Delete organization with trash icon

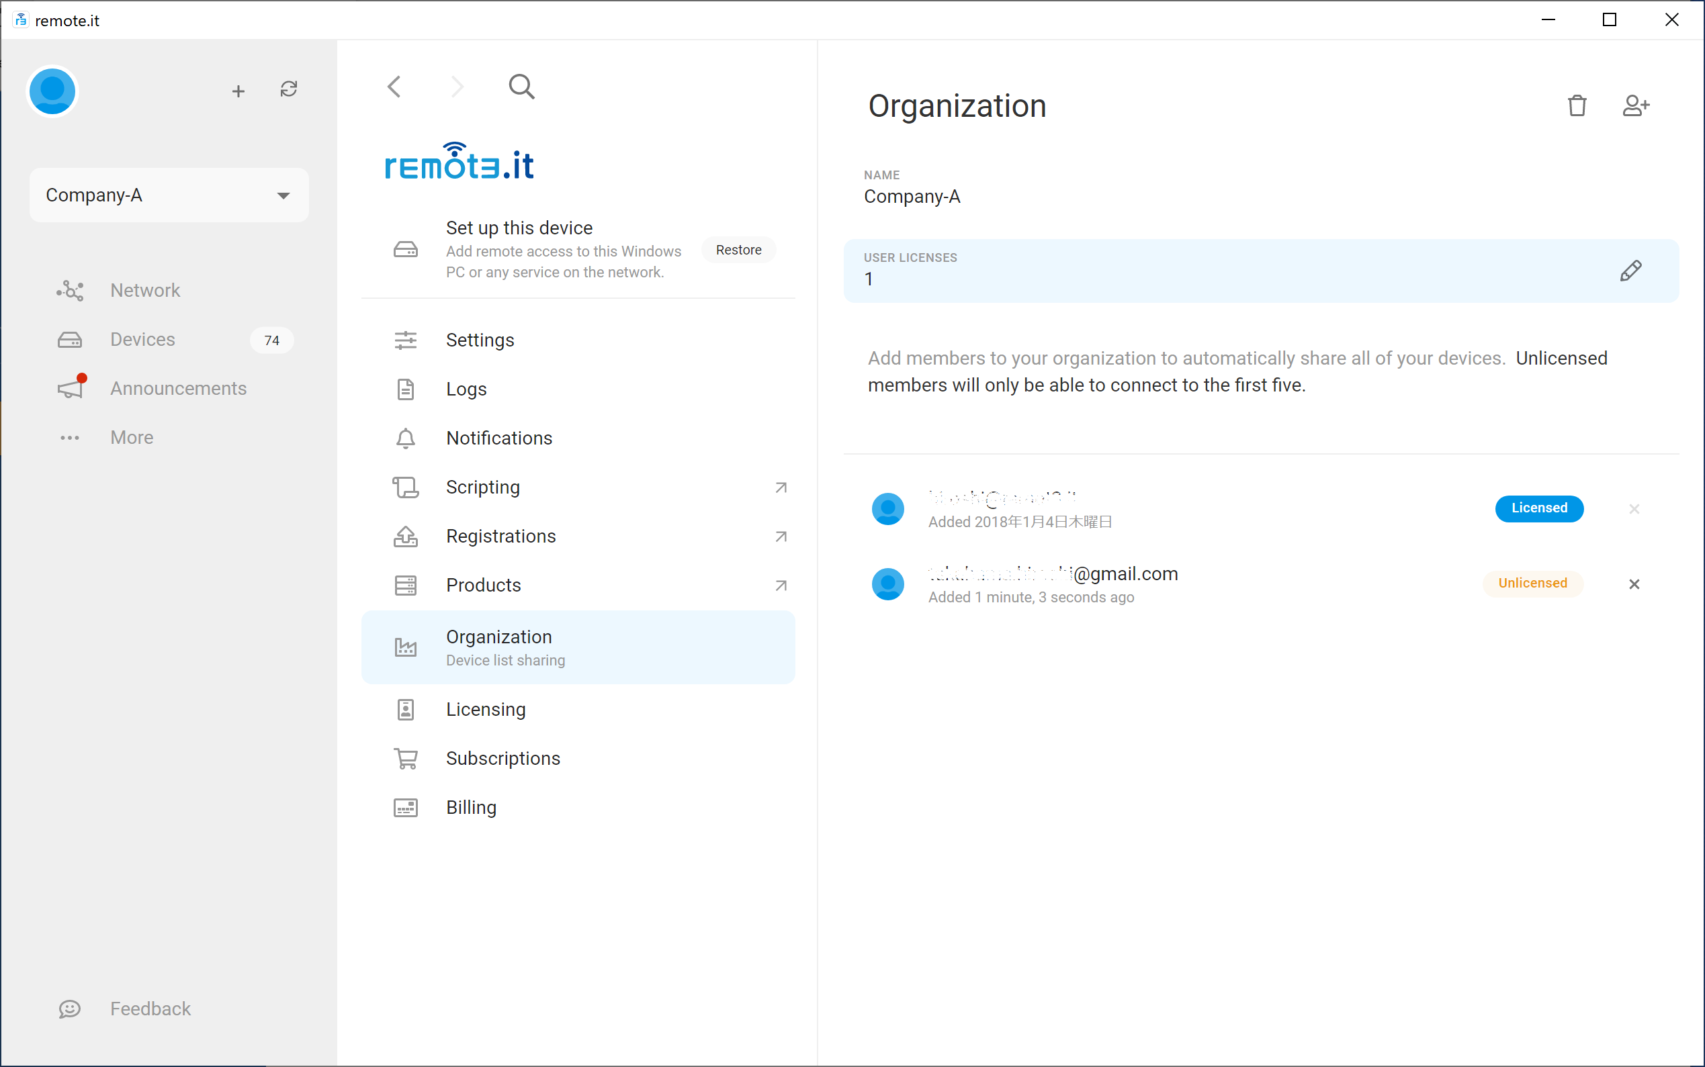click(1577, 106)
